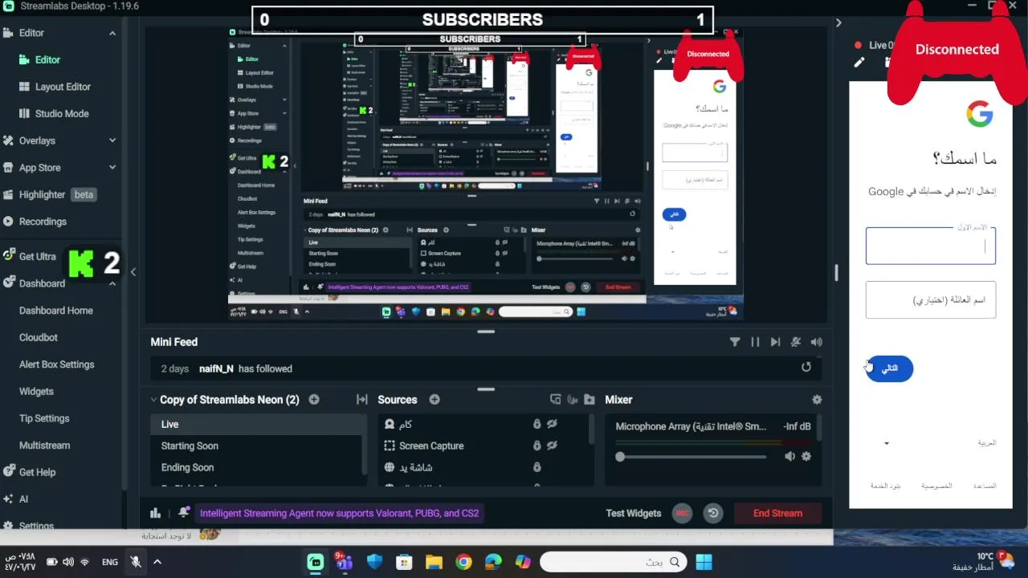Switch to Studio Mode

pyautogui.click(x=62, y=113)
